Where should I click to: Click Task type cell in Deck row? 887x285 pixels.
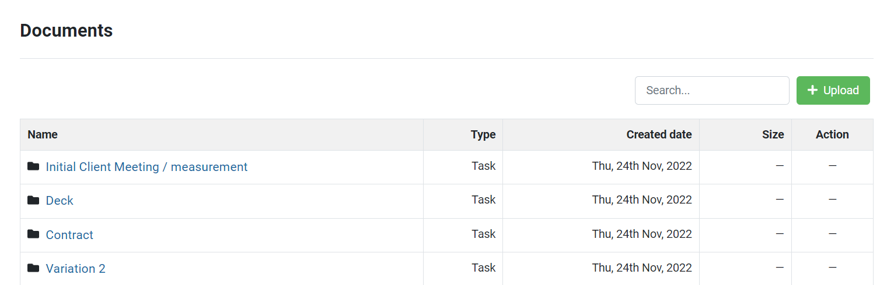coord(484,199)
